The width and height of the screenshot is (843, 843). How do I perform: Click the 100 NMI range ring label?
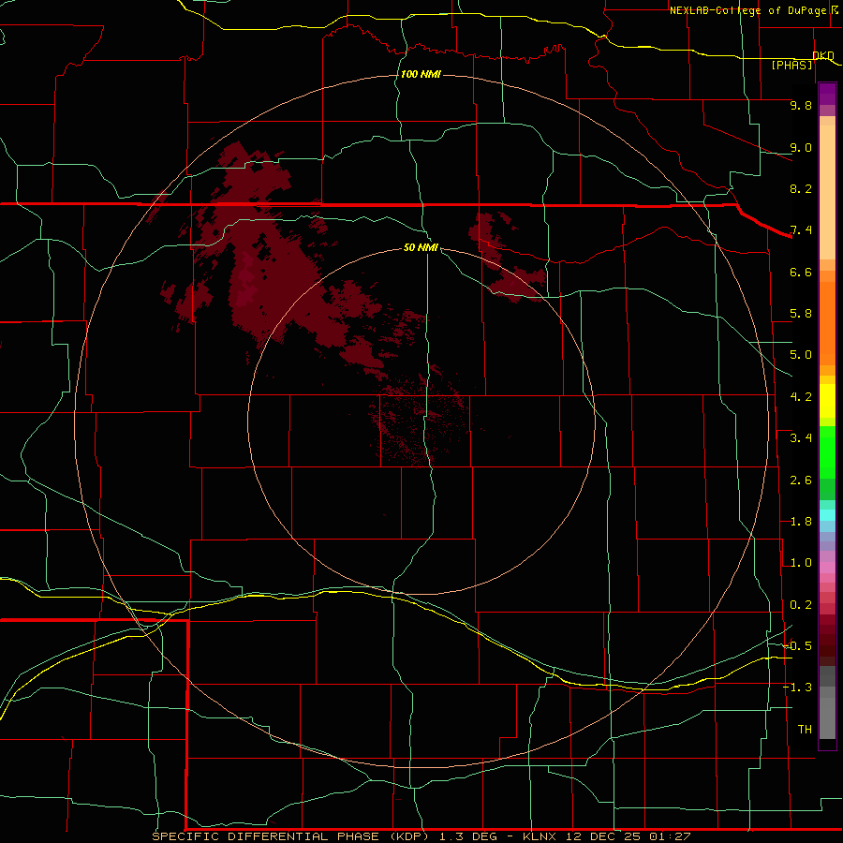tap(421, 74)
